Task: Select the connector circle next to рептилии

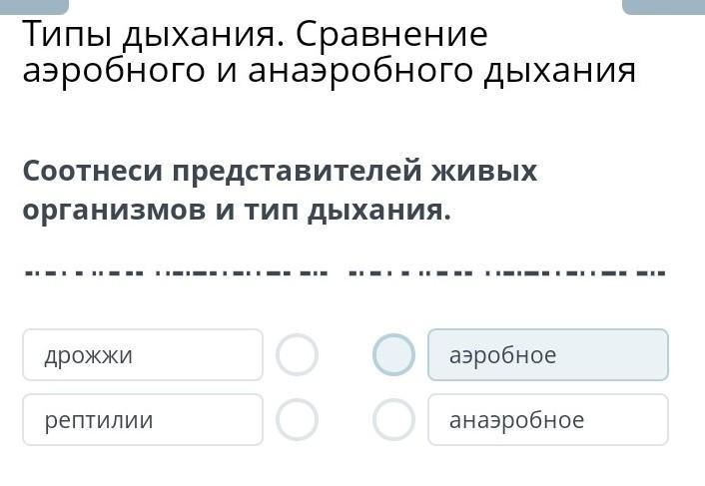Action: [297, 420]
